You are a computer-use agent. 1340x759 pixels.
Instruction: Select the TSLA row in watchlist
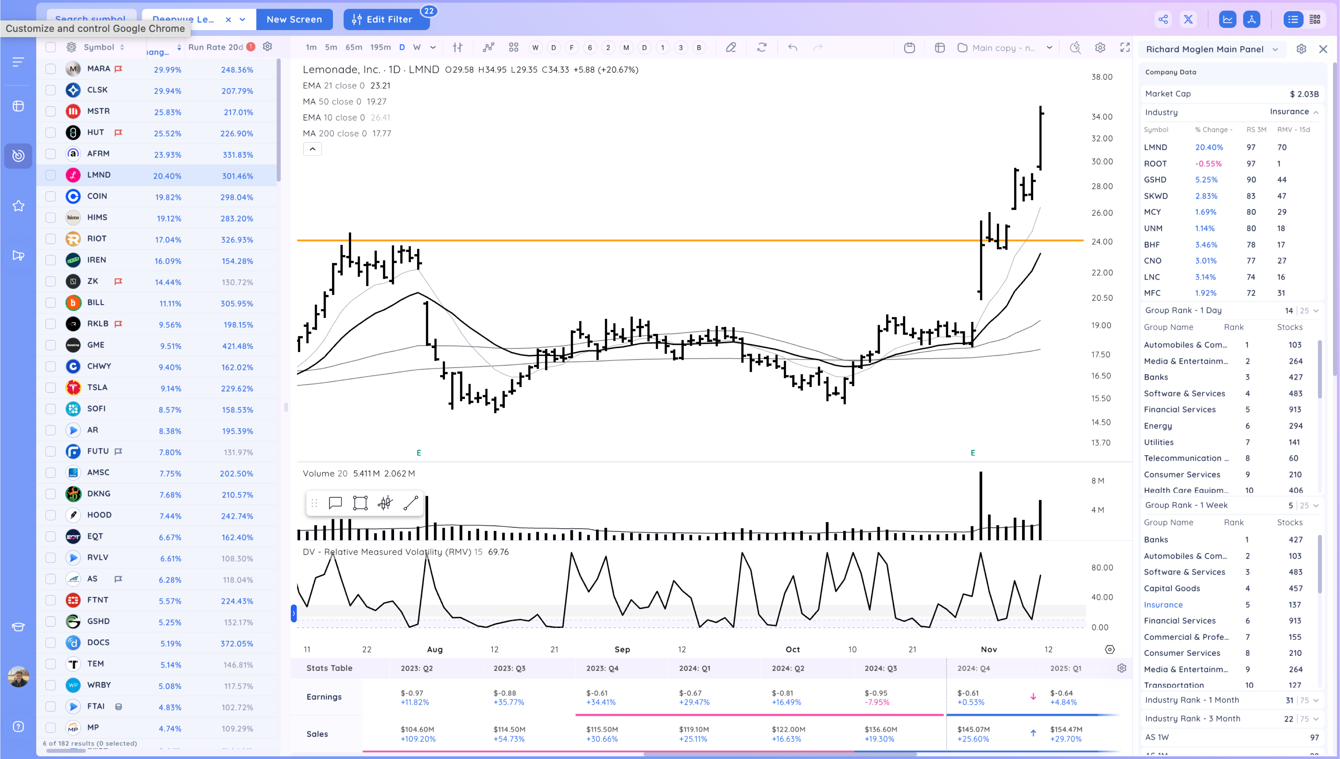[x=97, y=387]
